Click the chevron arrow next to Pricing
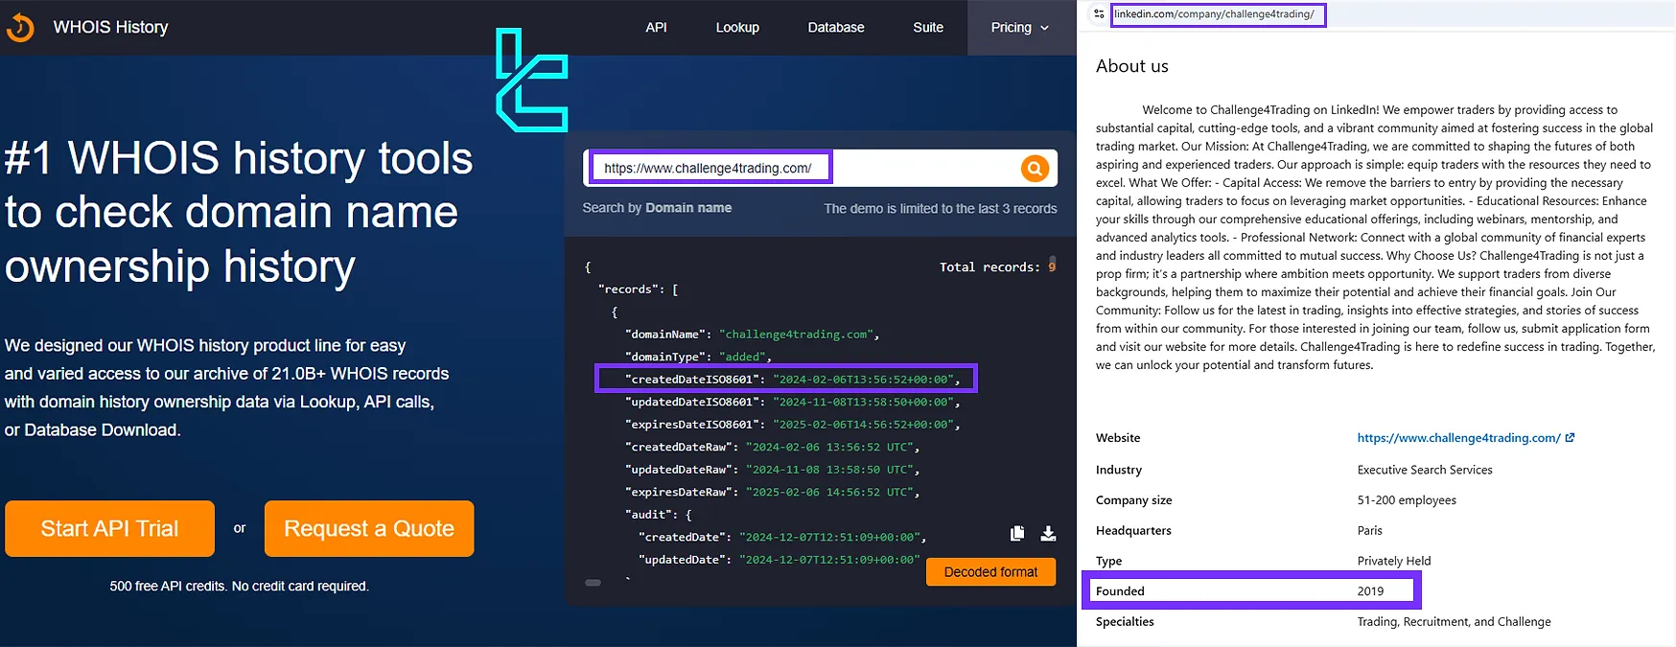The height and width of the screenshot is (647, 1676). pyautogui.click(x=1045, y=28)
